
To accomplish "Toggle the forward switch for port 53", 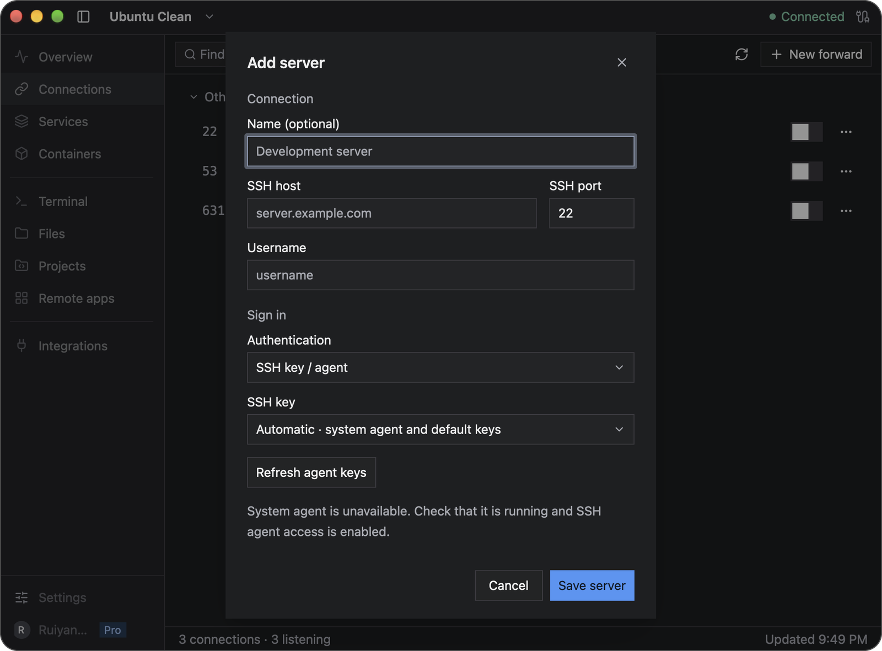I will point(806,171).
